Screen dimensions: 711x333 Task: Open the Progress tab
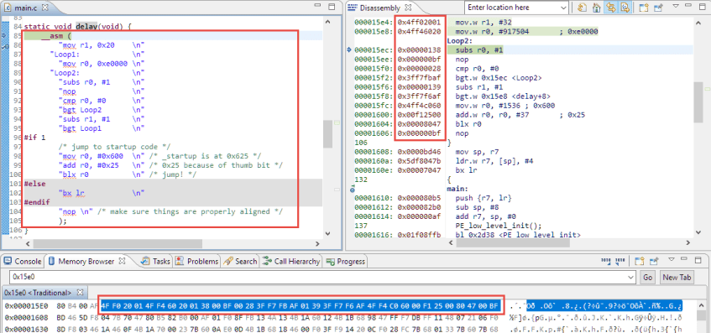(346, 262)
